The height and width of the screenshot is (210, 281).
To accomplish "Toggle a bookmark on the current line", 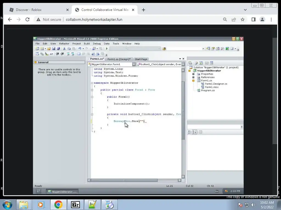I will pos(79,54).
